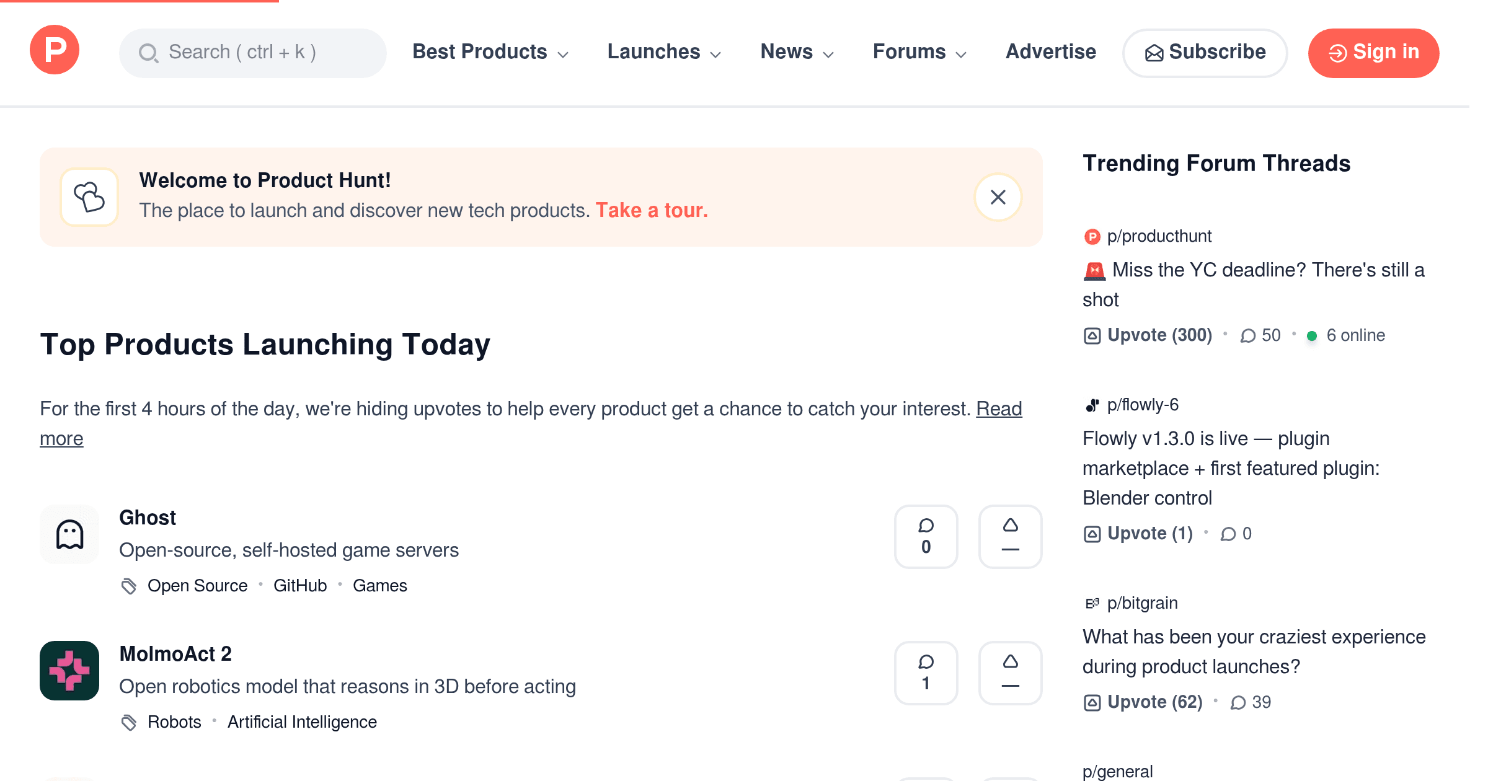The width and height of the screenshot is (1488, 781).
Task: Open comments for MolmoAct 2
Action: [926, 673]
